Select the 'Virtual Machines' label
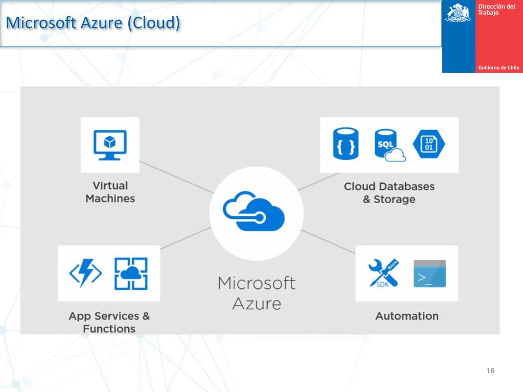523x392 pixels. click(110, 192)
